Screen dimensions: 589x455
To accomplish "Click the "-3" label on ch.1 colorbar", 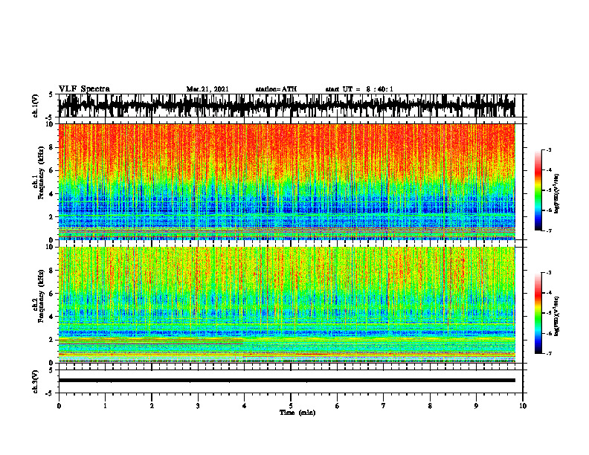I will point(548,149).
